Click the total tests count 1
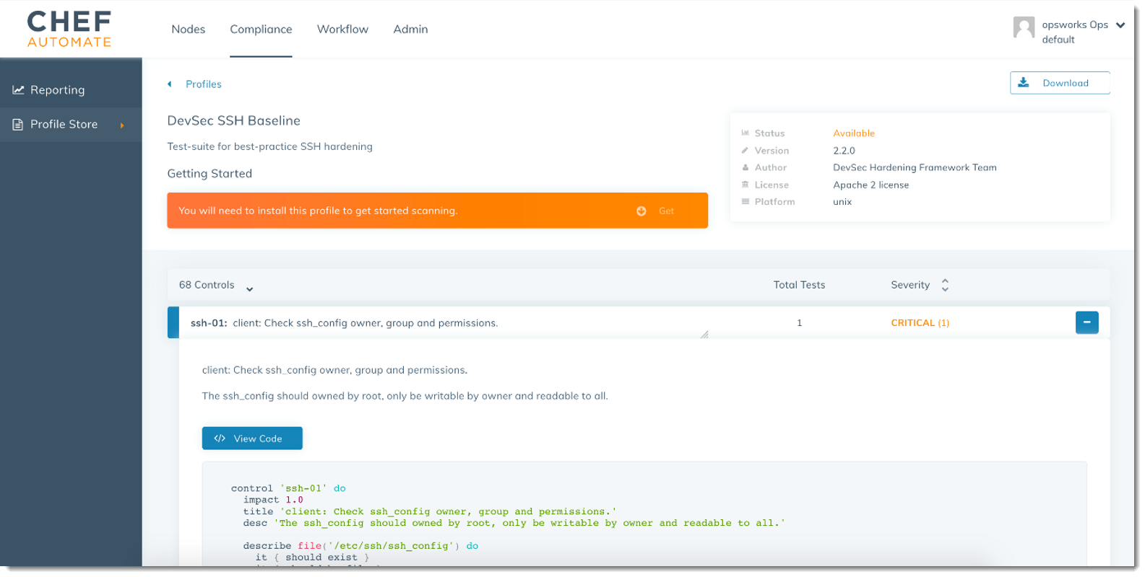This screenshot has width=1145, height=577. click(799, 323)
